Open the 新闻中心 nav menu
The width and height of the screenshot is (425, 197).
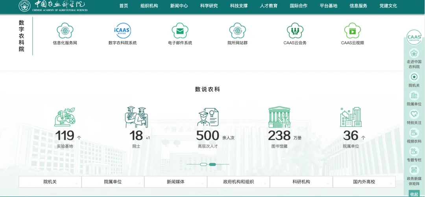(x=179, y=6)
